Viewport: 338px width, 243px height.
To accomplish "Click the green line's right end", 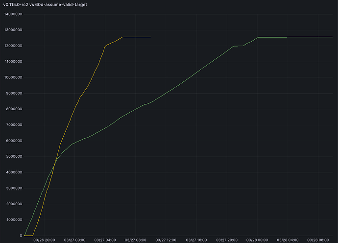I will pyautogui.click(x=332, y=37).
